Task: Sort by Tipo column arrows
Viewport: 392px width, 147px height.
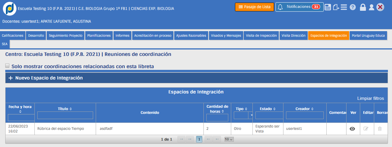Action: 246,109
